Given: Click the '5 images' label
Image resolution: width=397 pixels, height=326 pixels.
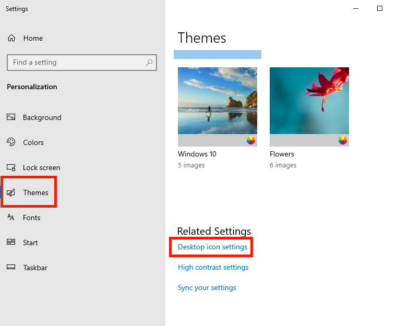Looking at the screenshot, I should pos(191,165).
